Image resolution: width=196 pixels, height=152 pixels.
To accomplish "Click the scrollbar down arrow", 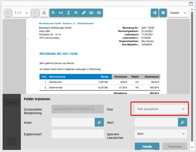I will pyautogui.click(x=192, y=147).
